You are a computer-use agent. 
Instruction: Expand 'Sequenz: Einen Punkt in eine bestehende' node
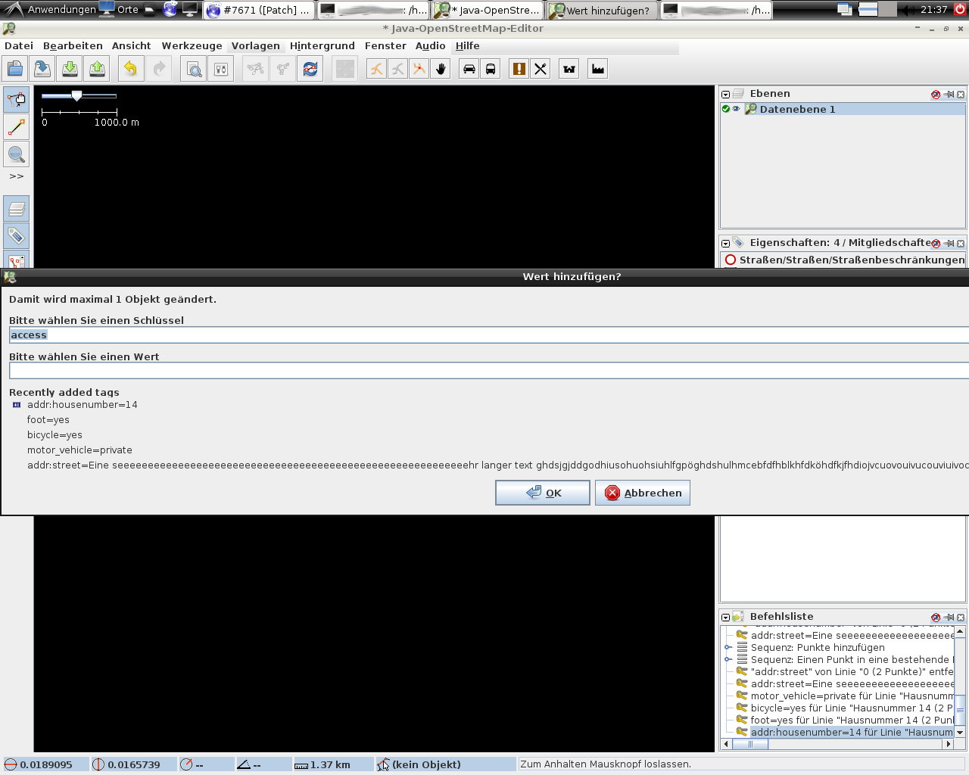[x=728, y=659]
